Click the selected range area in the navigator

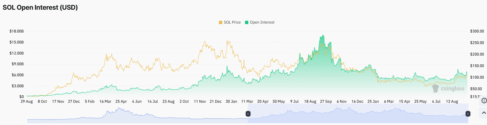pos(358,113)
